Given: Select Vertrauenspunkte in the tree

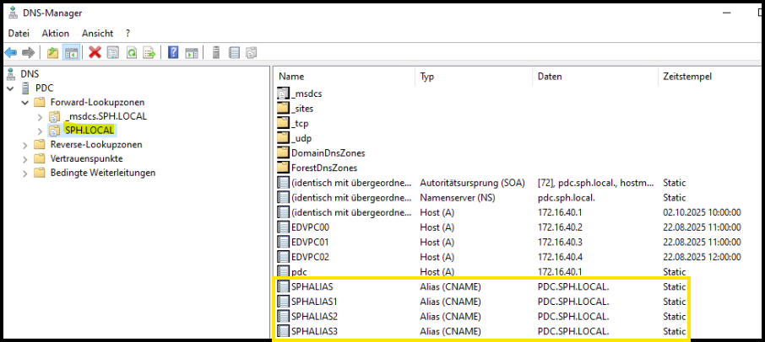Looking at the screenshot, I should [x=86, y=158].
